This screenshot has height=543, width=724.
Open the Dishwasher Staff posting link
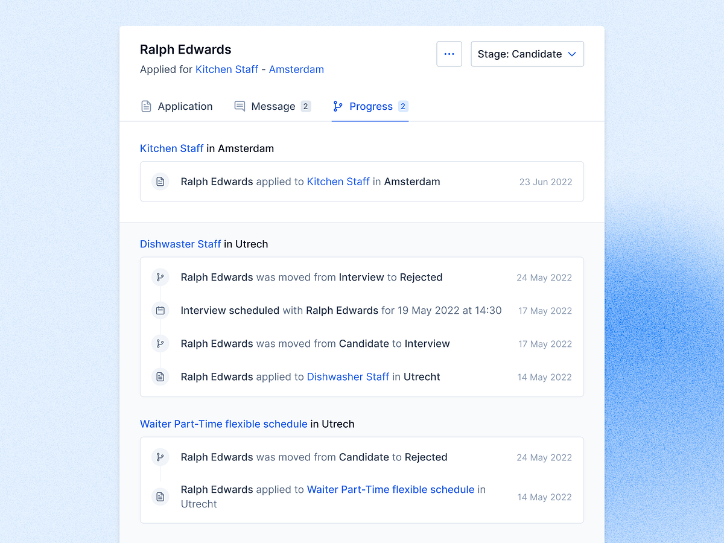pyautogui.click(x=348, y=376)
